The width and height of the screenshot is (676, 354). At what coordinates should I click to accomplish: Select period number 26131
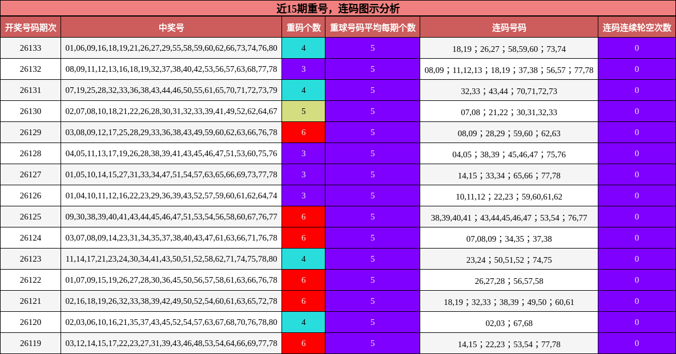31,90
